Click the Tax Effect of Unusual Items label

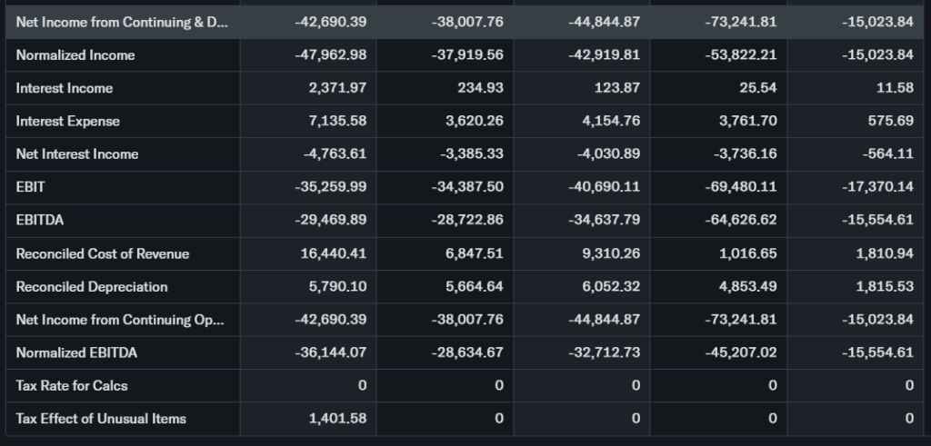pos(101,418)
